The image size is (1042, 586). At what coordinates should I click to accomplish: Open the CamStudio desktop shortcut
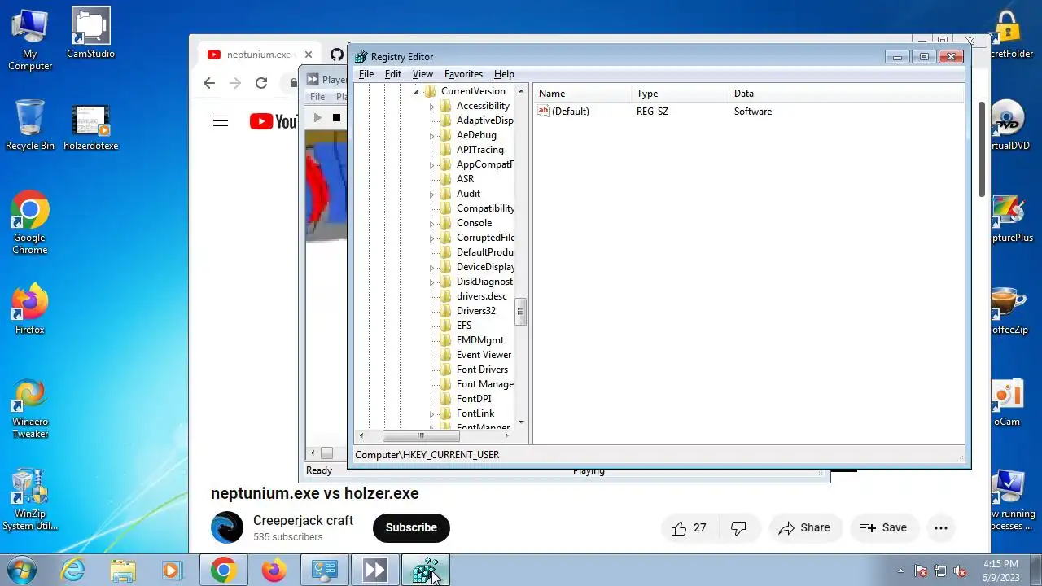90,33
